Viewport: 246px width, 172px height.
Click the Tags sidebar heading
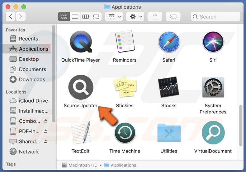click(x=11, y=164)
